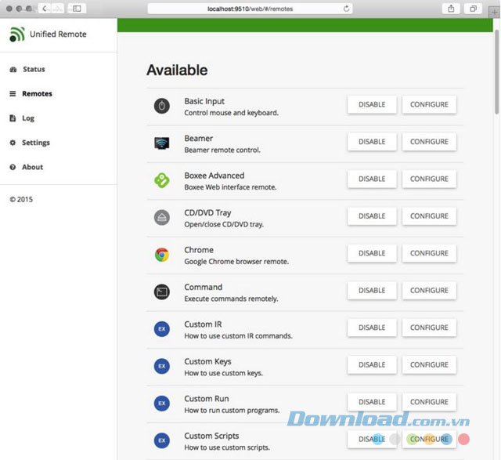Configure the Custom Run remote

(429, 402)
